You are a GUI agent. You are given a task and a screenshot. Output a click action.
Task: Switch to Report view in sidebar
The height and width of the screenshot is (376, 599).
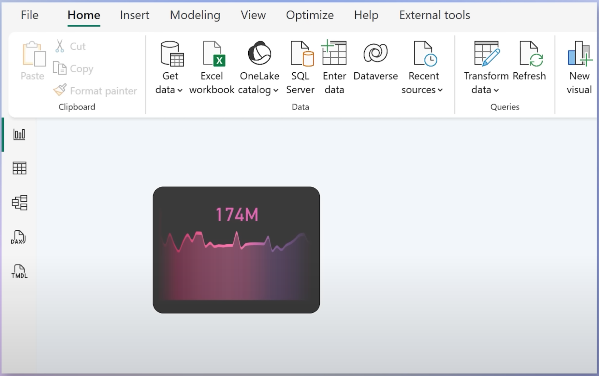tap(19, 134)
